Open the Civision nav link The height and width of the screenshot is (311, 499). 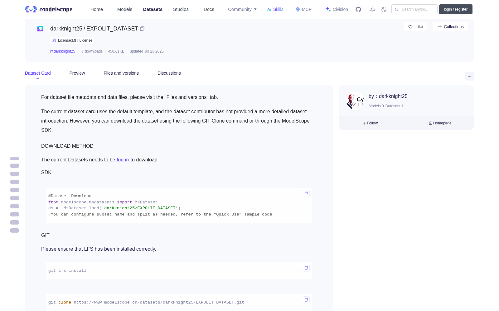tap(337, 9)
